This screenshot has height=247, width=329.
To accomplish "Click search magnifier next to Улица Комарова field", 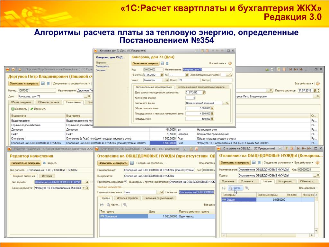I will 167,80.
